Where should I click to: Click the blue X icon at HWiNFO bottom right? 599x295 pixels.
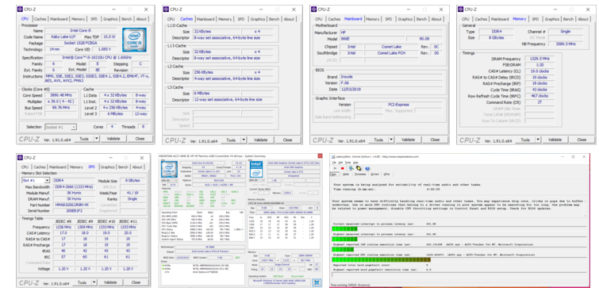[317, 282]
